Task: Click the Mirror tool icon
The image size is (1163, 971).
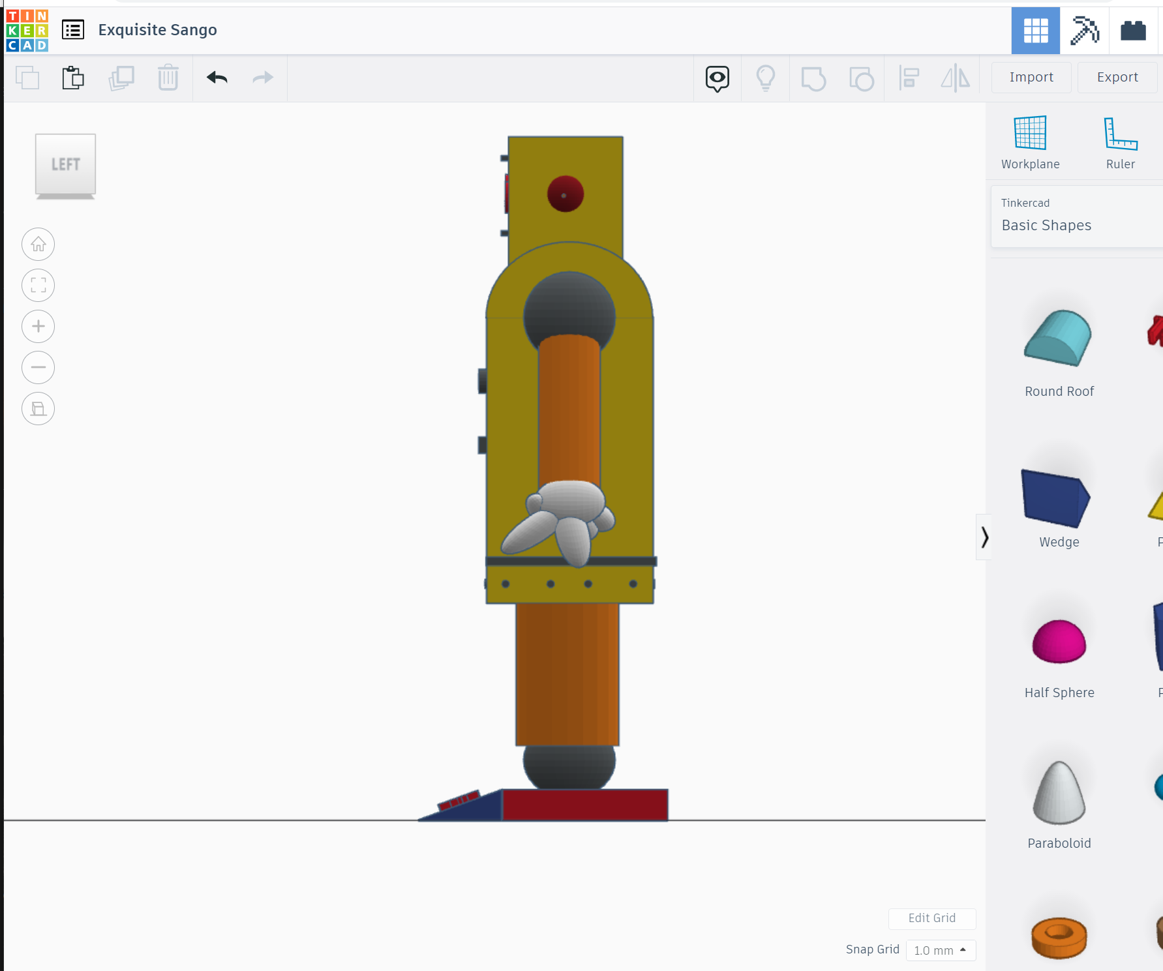Action: point(956,78)
